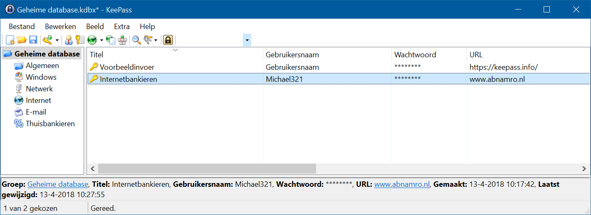Screen dimensions: 591x215
Task: Copy the URL with the globe-and-page icon
Action: click(x=111, y=40)
